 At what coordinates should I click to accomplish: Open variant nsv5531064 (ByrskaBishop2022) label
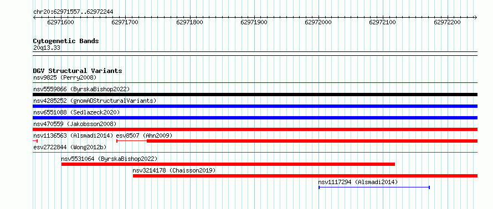pos(109,159)
